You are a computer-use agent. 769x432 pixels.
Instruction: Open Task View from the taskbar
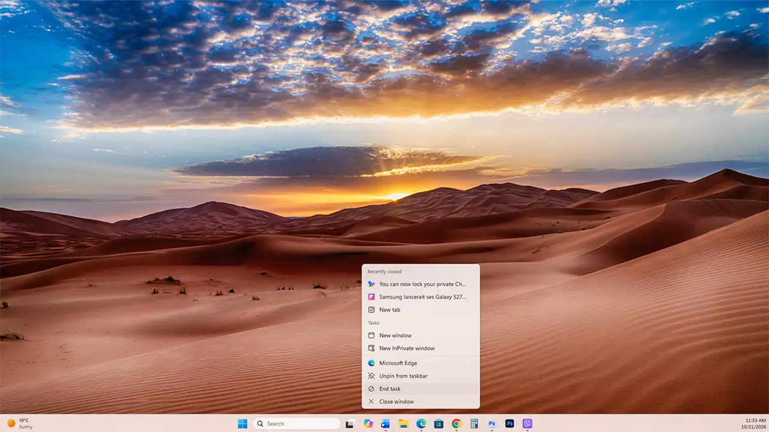(x=350, y=424)
